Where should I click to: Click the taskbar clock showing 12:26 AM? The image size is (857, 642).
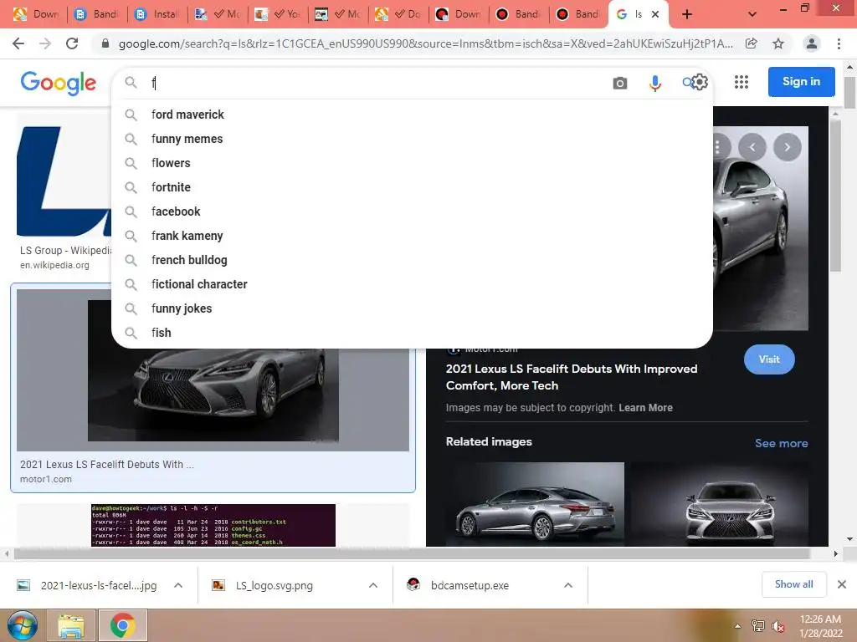pyautogui.click(x=820, y=625)
